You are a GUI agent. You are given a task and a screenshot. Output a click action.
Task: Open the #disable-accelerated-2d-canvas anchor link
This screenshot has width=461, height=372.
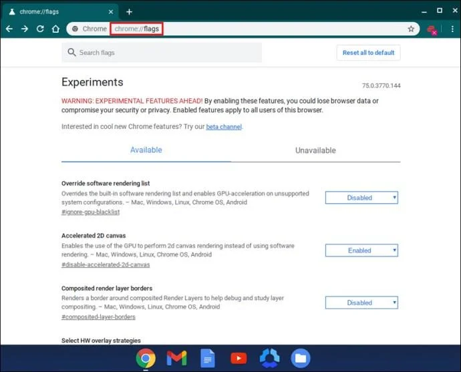point(106,264)
